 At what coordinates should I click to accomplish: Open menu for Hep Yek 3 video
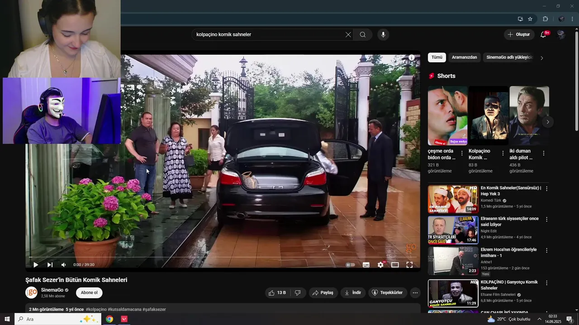(x=546, y=189)
